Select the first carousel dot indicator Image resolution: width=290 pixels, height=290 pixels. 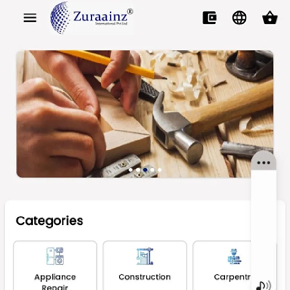[130, 170]
